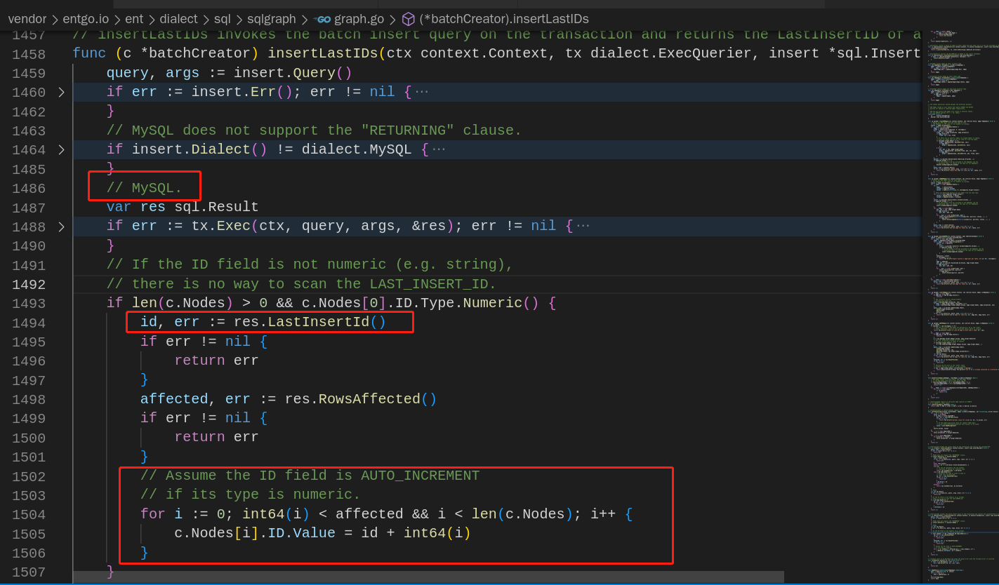Click the method cube icon in breadcrumb
This screenshot has width=999, height=585.
(x=409, y=19)
